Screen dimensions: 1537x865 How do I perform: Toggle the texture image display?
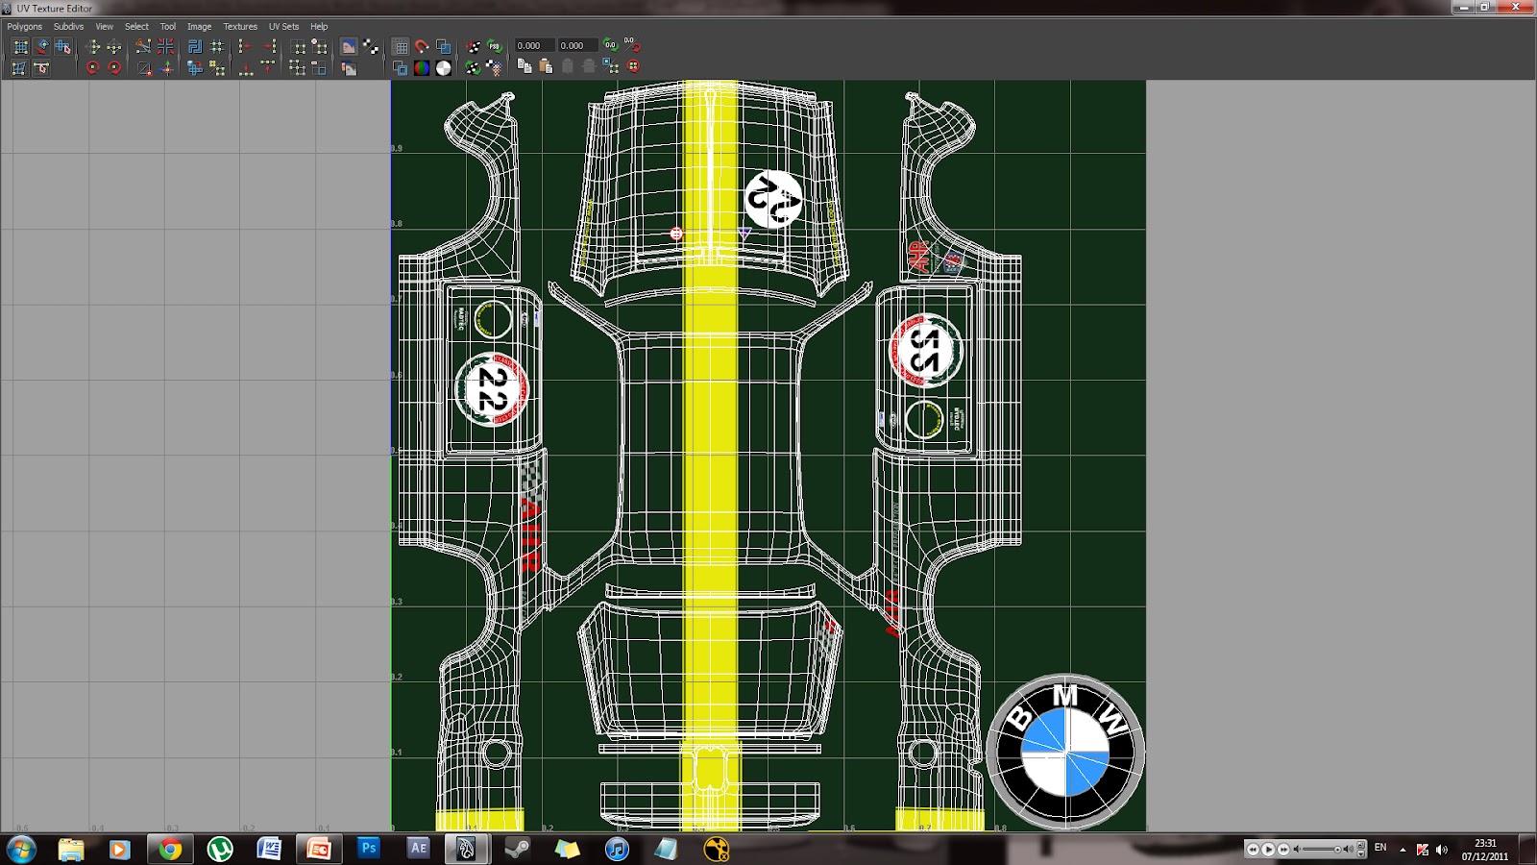tap(350, 45)
